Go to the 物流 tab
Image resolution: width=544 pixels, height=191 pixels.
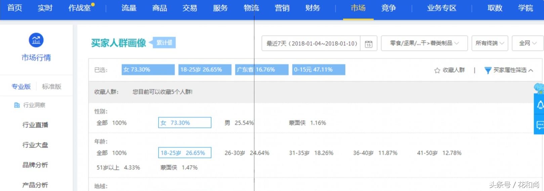click(x=251, y=8)
